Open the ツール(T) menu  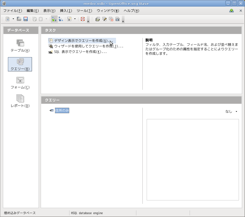pos(84,11)
